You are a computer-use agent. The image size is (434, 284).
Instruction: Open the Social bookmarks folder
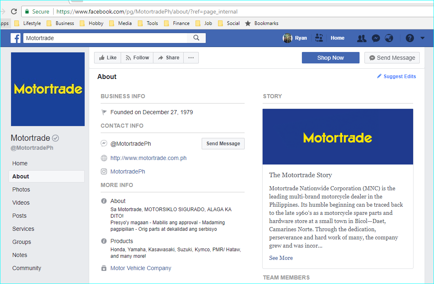[229, 23]
